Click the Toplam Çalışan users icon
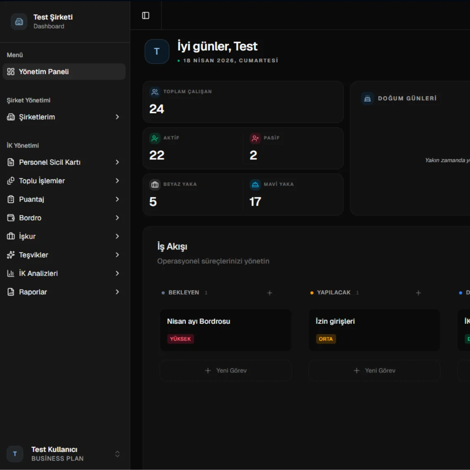This screenshot has width=470, height=470. (x=155, y=92)
